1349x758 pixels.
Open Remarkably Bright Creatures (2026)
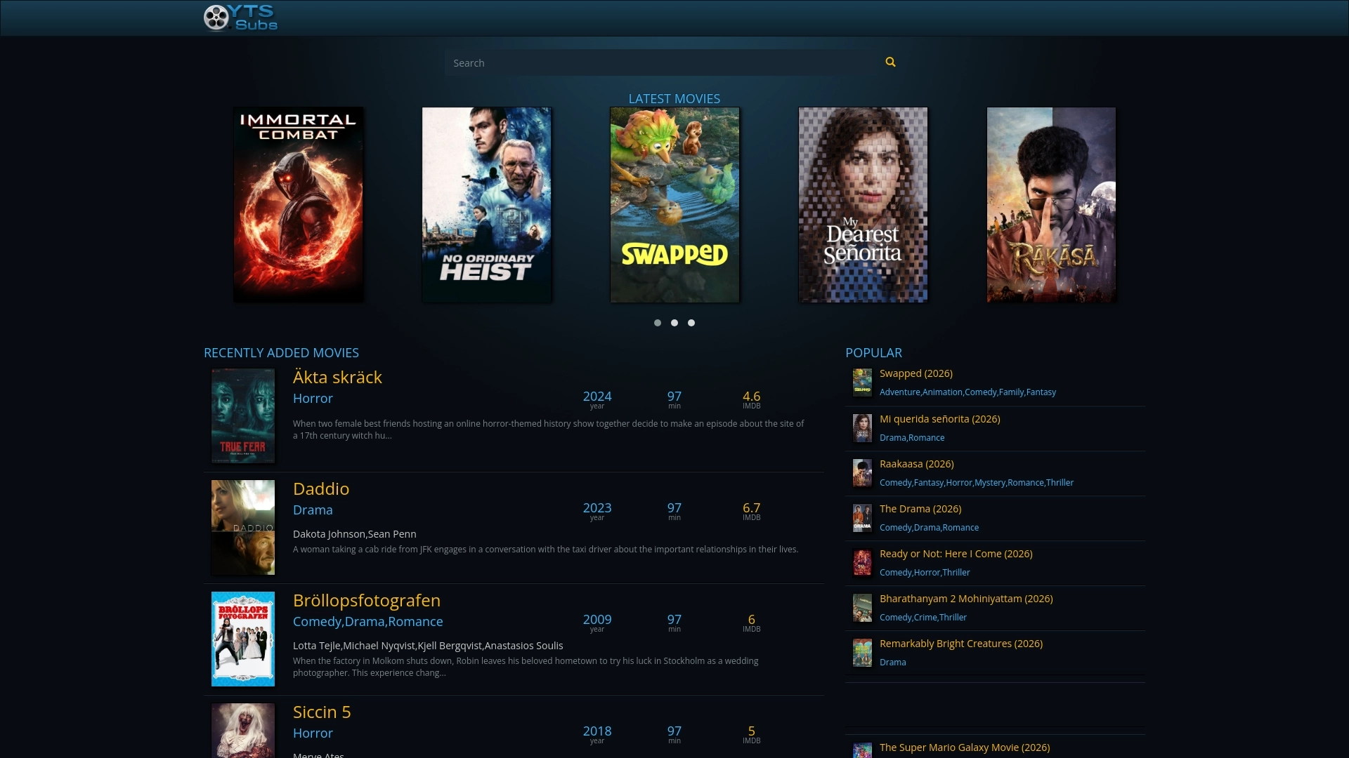(961, 644)
